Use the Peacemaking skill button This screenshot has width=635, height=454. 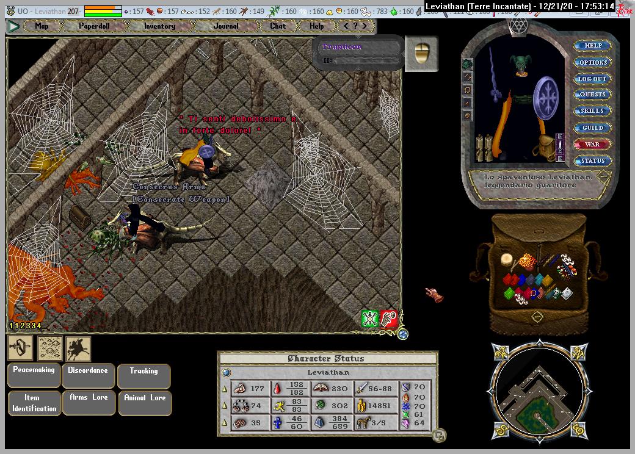[x=34, y=375]
